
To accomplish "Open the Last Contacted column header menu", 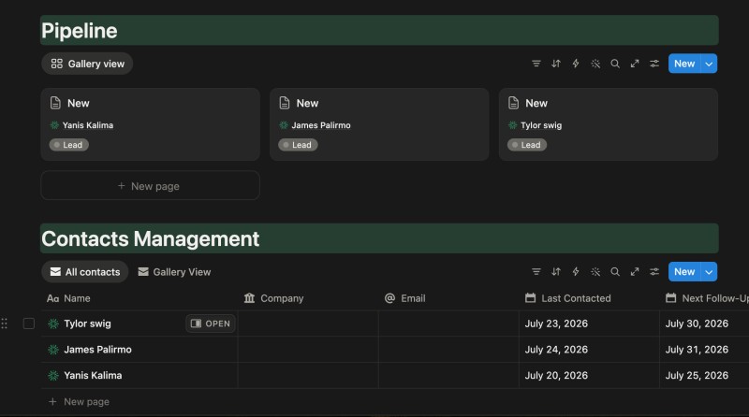I will coord(589,298).
